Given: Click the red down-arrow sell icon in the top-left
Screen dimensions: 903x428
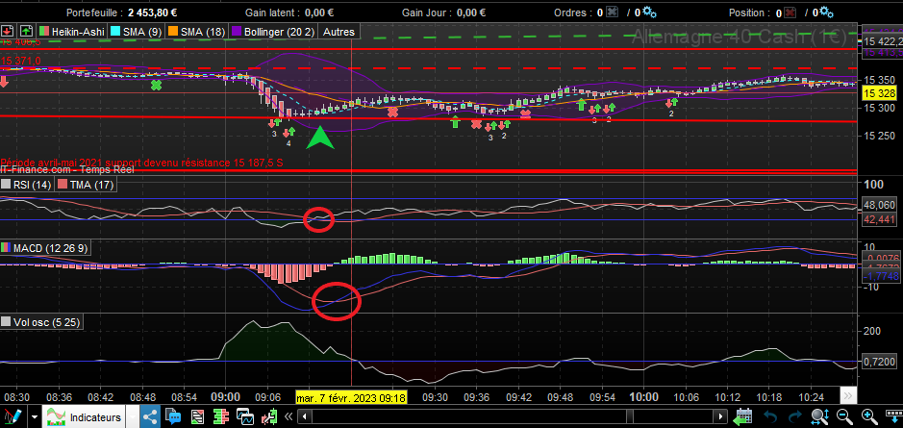Looking at the screenshot, I should (8, 32).
